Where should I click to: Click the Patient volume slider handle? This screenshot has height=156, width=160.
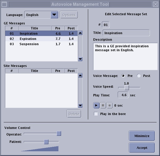click(x=46, y=142)
